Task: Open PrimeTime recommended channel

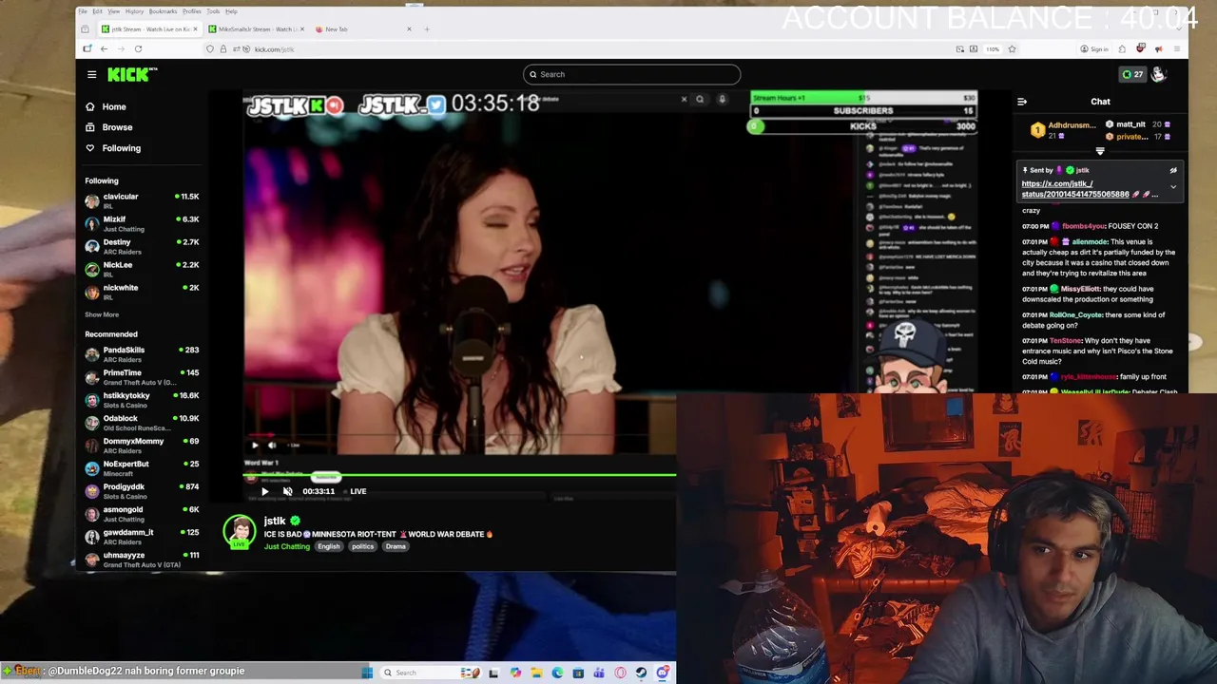Action: pyautogui.click(x=142, y=377)
